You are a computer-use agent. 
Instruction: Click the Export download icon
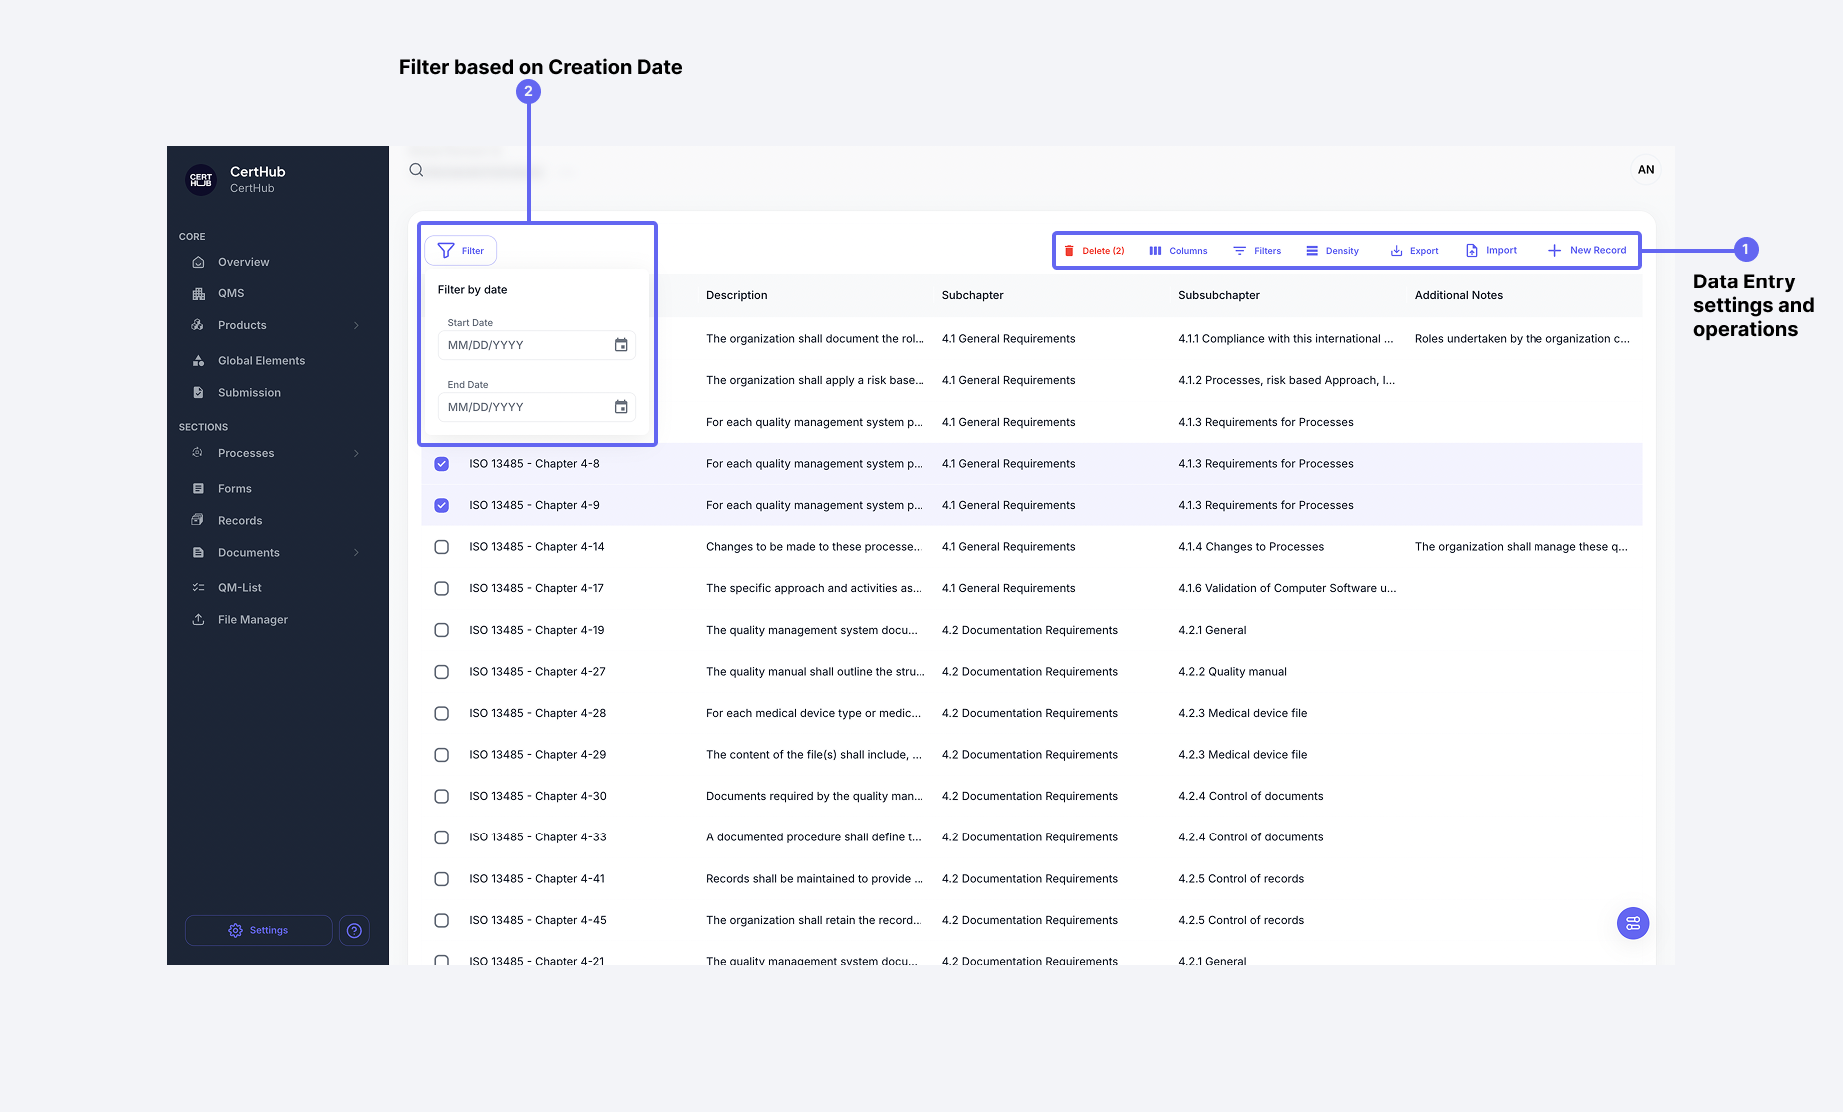coord(1396,251)
